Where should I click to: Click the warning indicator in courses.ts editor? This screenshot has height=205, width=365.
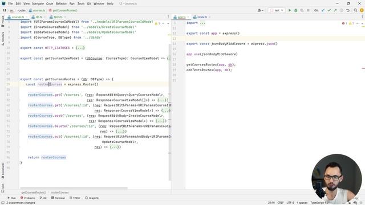157,23
